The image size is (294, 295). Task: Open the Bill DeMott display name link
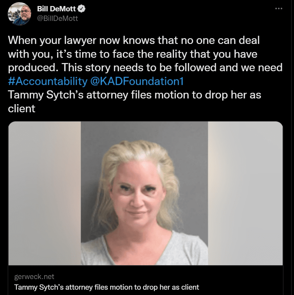[56, 9]
